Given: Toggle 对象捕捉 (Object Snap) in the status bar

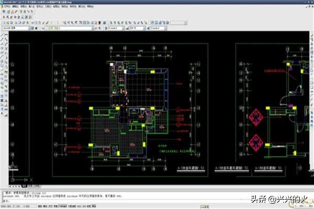Looking at the screenshot, I should pyautogui.click(x=63, y=206).
